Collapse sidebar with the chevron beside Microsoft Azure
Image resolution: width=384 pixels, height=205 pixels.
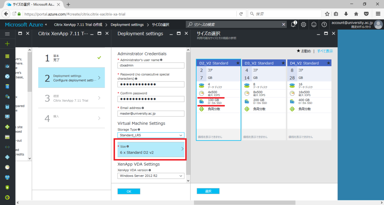(x=46, y=24)
